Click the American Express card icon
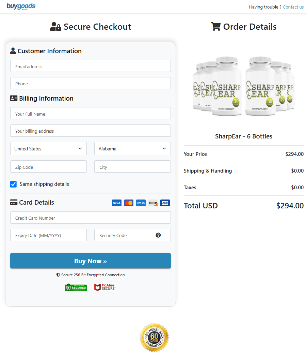Viewport: 307px width, 354px height. click(x=141, y=203)
